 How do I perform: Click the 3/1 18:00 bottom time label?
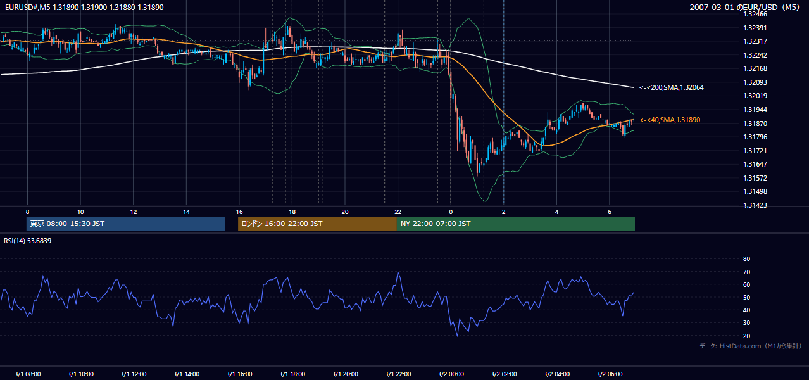coord(292,374)
